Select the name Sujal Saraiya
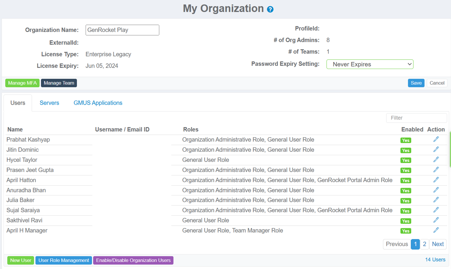Viewport: 451px width, 269px height. click(x=23, y=211)
